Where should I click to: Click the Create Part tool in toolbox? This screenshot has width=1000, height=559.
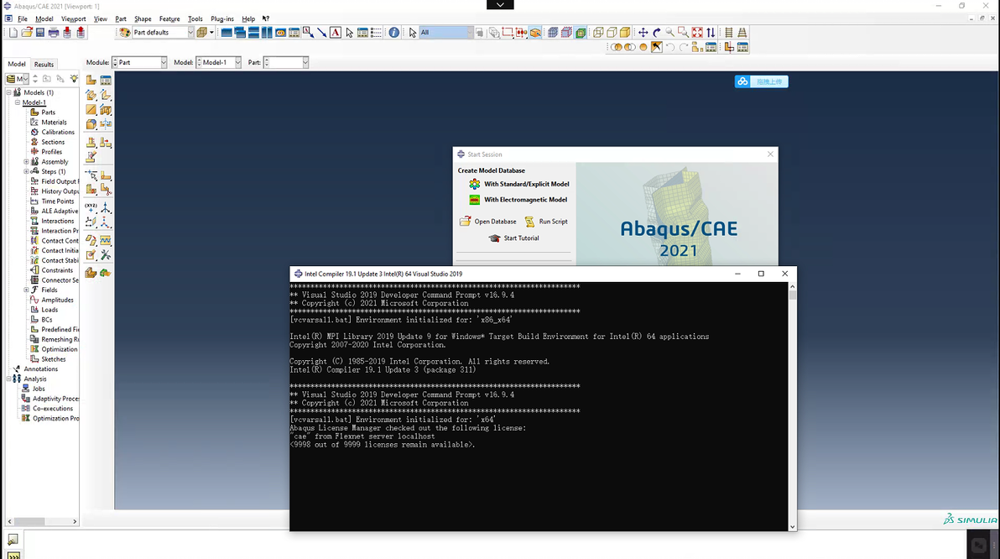coord(91,80)
